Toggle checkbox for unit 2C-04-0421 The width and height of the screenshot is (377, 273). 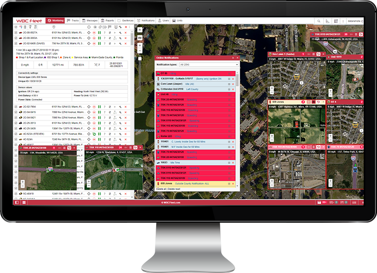click(16, 117)
